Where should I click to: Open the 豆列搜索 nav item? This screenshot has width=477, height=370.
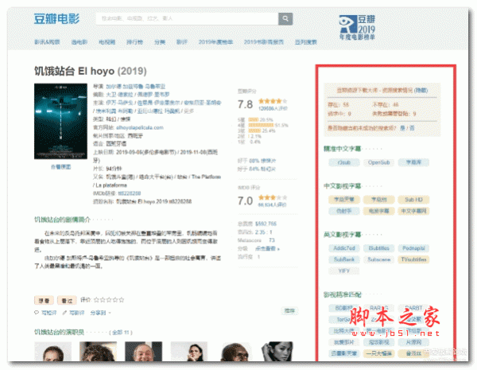pyautogui.click(x=306, y=42)
